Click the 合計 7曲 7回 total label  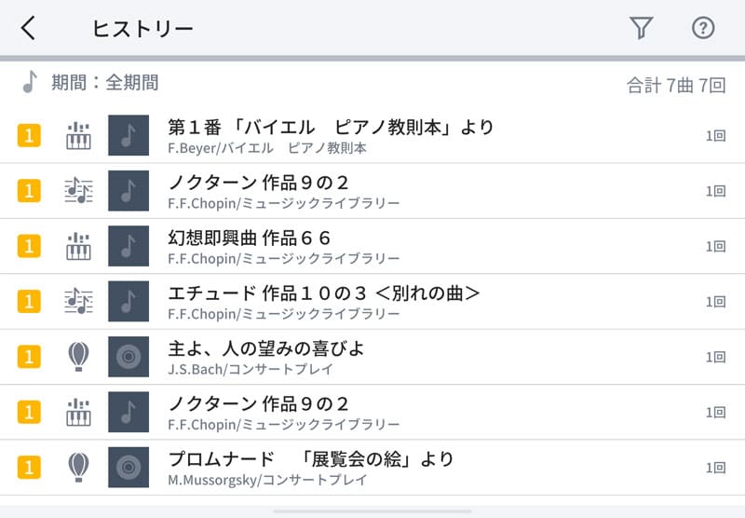coord(675,86)
